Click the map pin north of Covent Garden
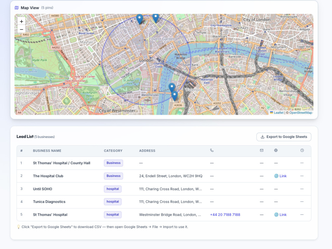 [x=156, y=18]
